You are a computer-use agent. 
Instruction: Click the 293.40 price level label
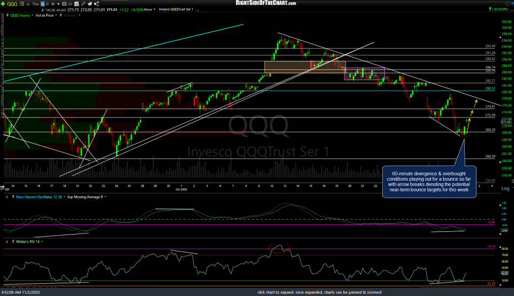pos(490,46)
